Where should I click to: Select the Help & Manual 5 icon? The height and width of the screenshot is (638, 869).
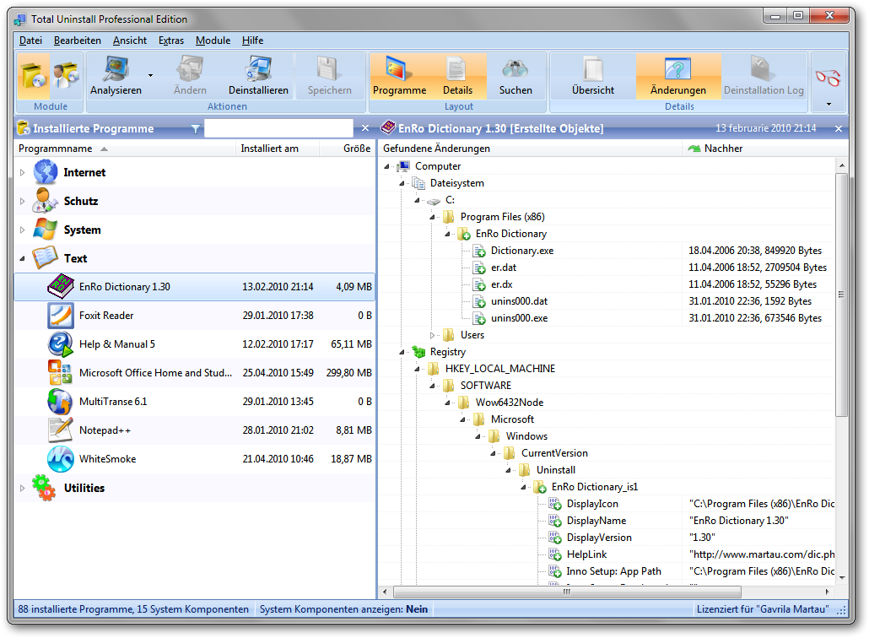(61, 344)
